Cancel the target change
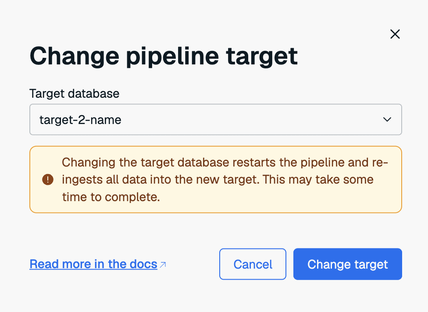The image size is (428, 312). coord(253,264)
